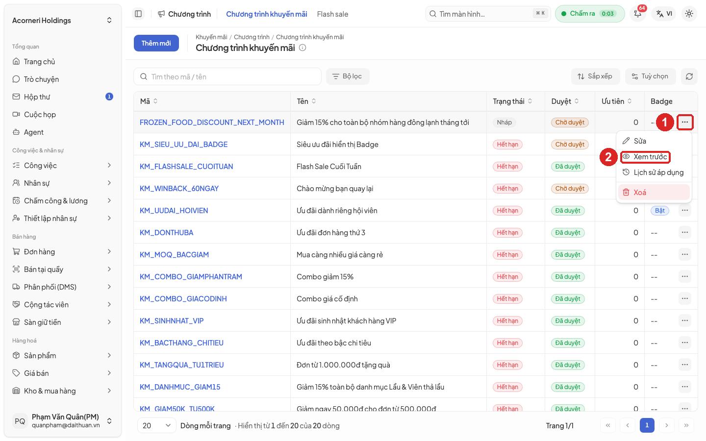Go to first page arrow
This screenshot has height=441, width=706.
[x=608, y=425]
